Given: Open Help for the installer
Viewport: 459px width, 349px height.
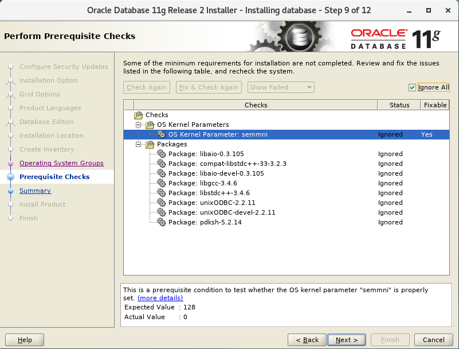Looking at the screenshot, I should [25, 340].
